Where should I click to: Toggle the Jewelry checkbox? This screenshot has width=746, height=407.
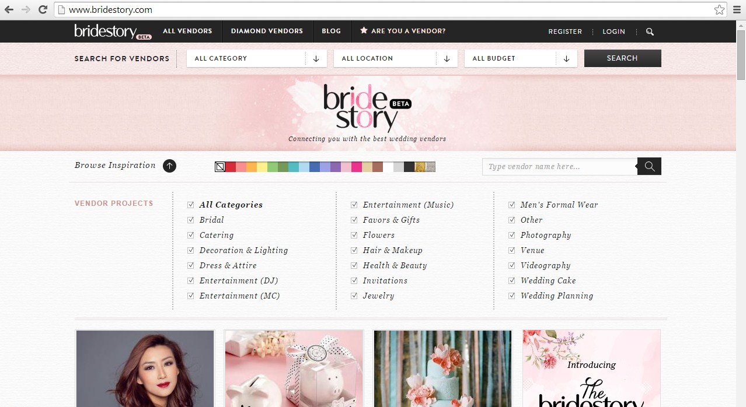pos(354,296)
